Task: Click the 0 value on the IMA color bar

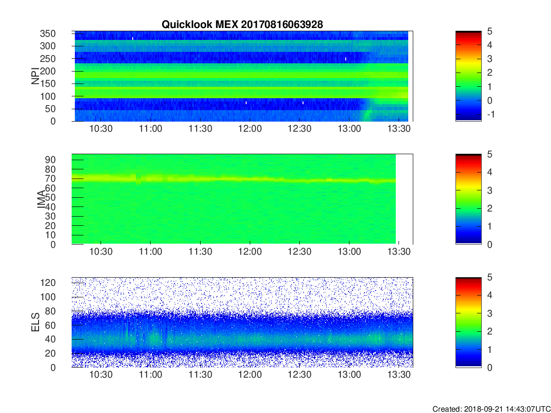Action: (x=489, y=244)
